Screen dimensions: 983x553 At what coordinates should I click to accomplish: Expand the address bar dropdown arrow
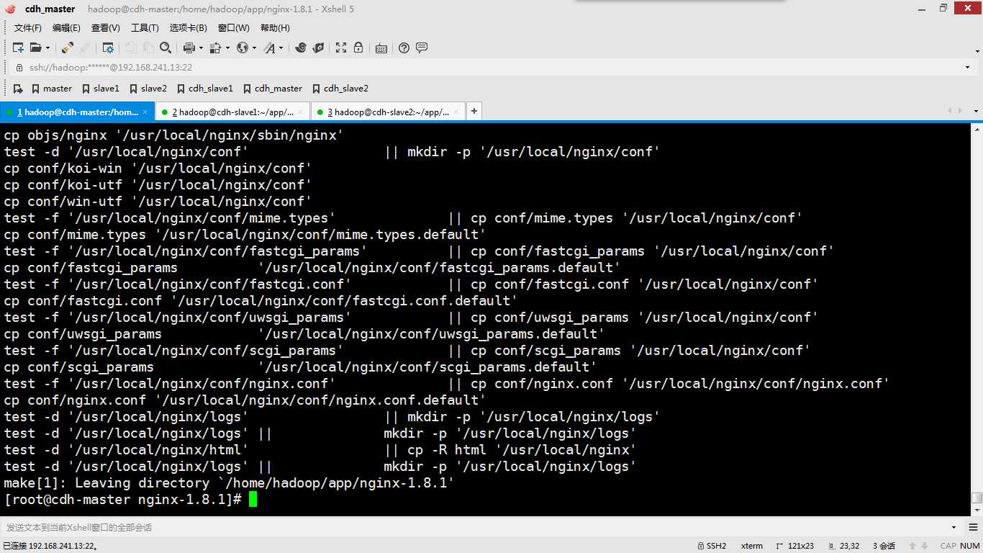tap(967, 68)
